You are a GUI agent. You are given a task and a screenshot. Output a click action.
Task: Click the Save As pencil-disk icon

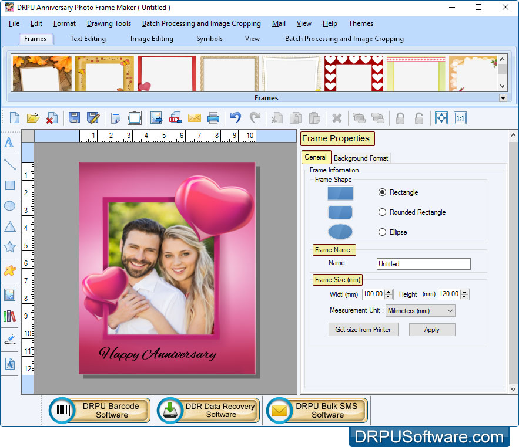click(x=93, y=118)
